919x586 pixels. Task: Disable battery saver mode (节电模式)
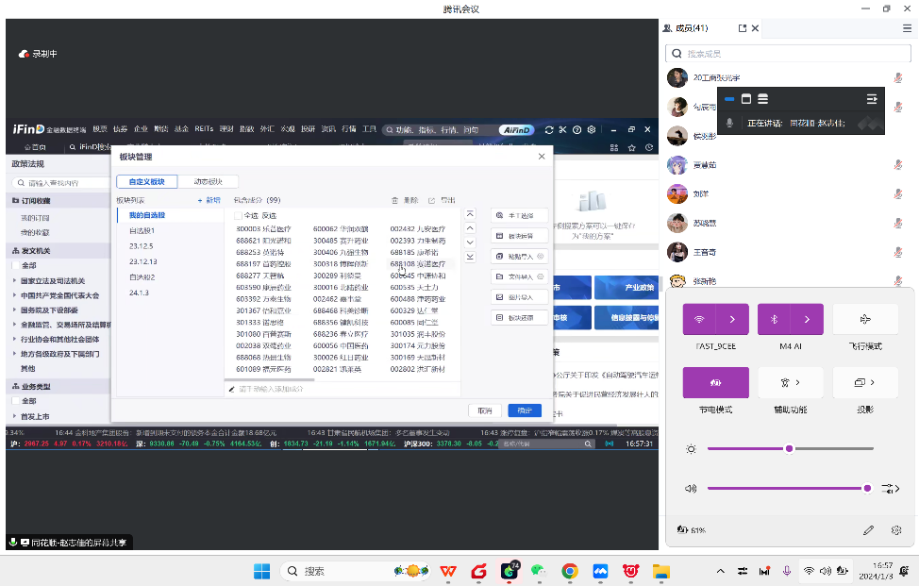tap(715, 382)
